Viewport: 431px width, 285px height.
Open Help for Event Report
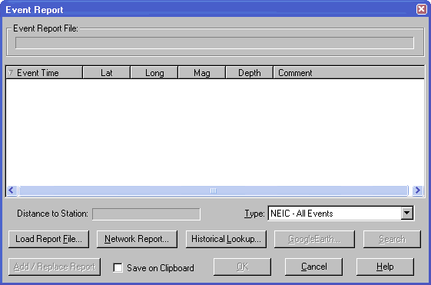pos(385,267)
